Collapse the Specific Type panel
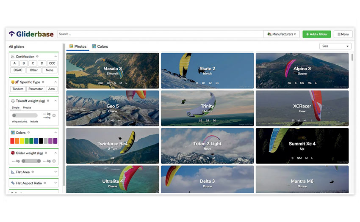The image size is (360, 222). 55,82
